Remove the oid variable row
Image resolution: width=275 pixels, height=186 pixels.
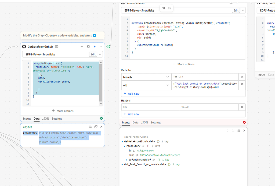point(242,84)
